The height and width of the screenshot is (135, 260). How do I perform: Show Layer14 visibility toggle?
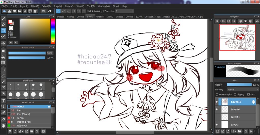tap(217, 117)
